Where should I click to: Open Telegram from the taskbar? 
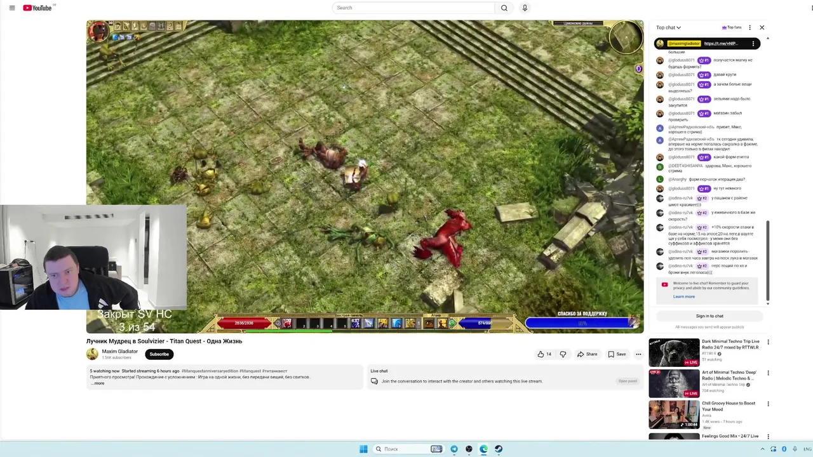click(x=454, y=449)
